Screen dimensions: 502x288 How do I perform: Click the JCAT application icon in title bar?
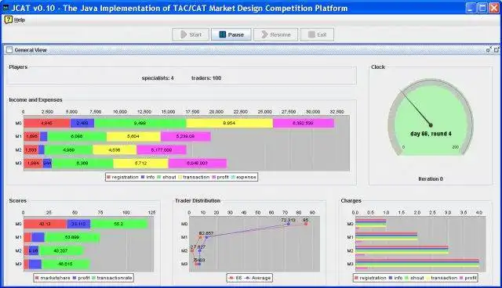[5, 8]
